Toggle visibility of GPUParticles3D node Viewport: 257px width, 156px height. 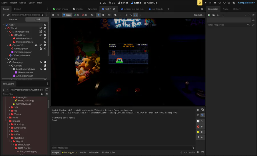45,38
